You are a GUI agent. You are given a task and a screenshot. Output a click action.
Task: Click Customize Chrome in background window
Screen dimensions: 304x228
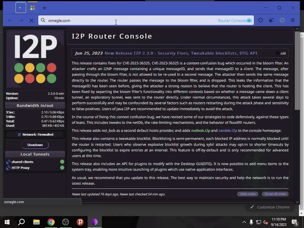coord(270,207)
